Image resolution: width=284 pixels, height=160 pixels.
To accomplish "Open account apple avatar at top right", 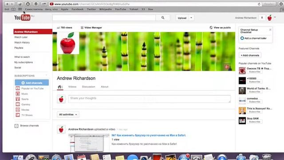I will click(269, 18).
